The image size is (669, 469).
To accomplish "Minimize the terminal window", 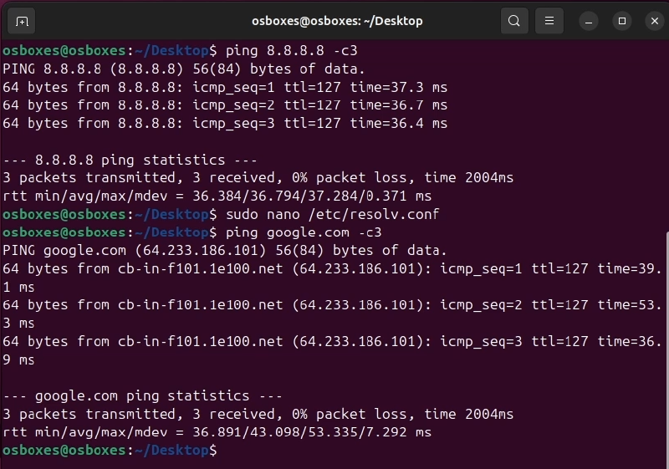I will (589, 21).
